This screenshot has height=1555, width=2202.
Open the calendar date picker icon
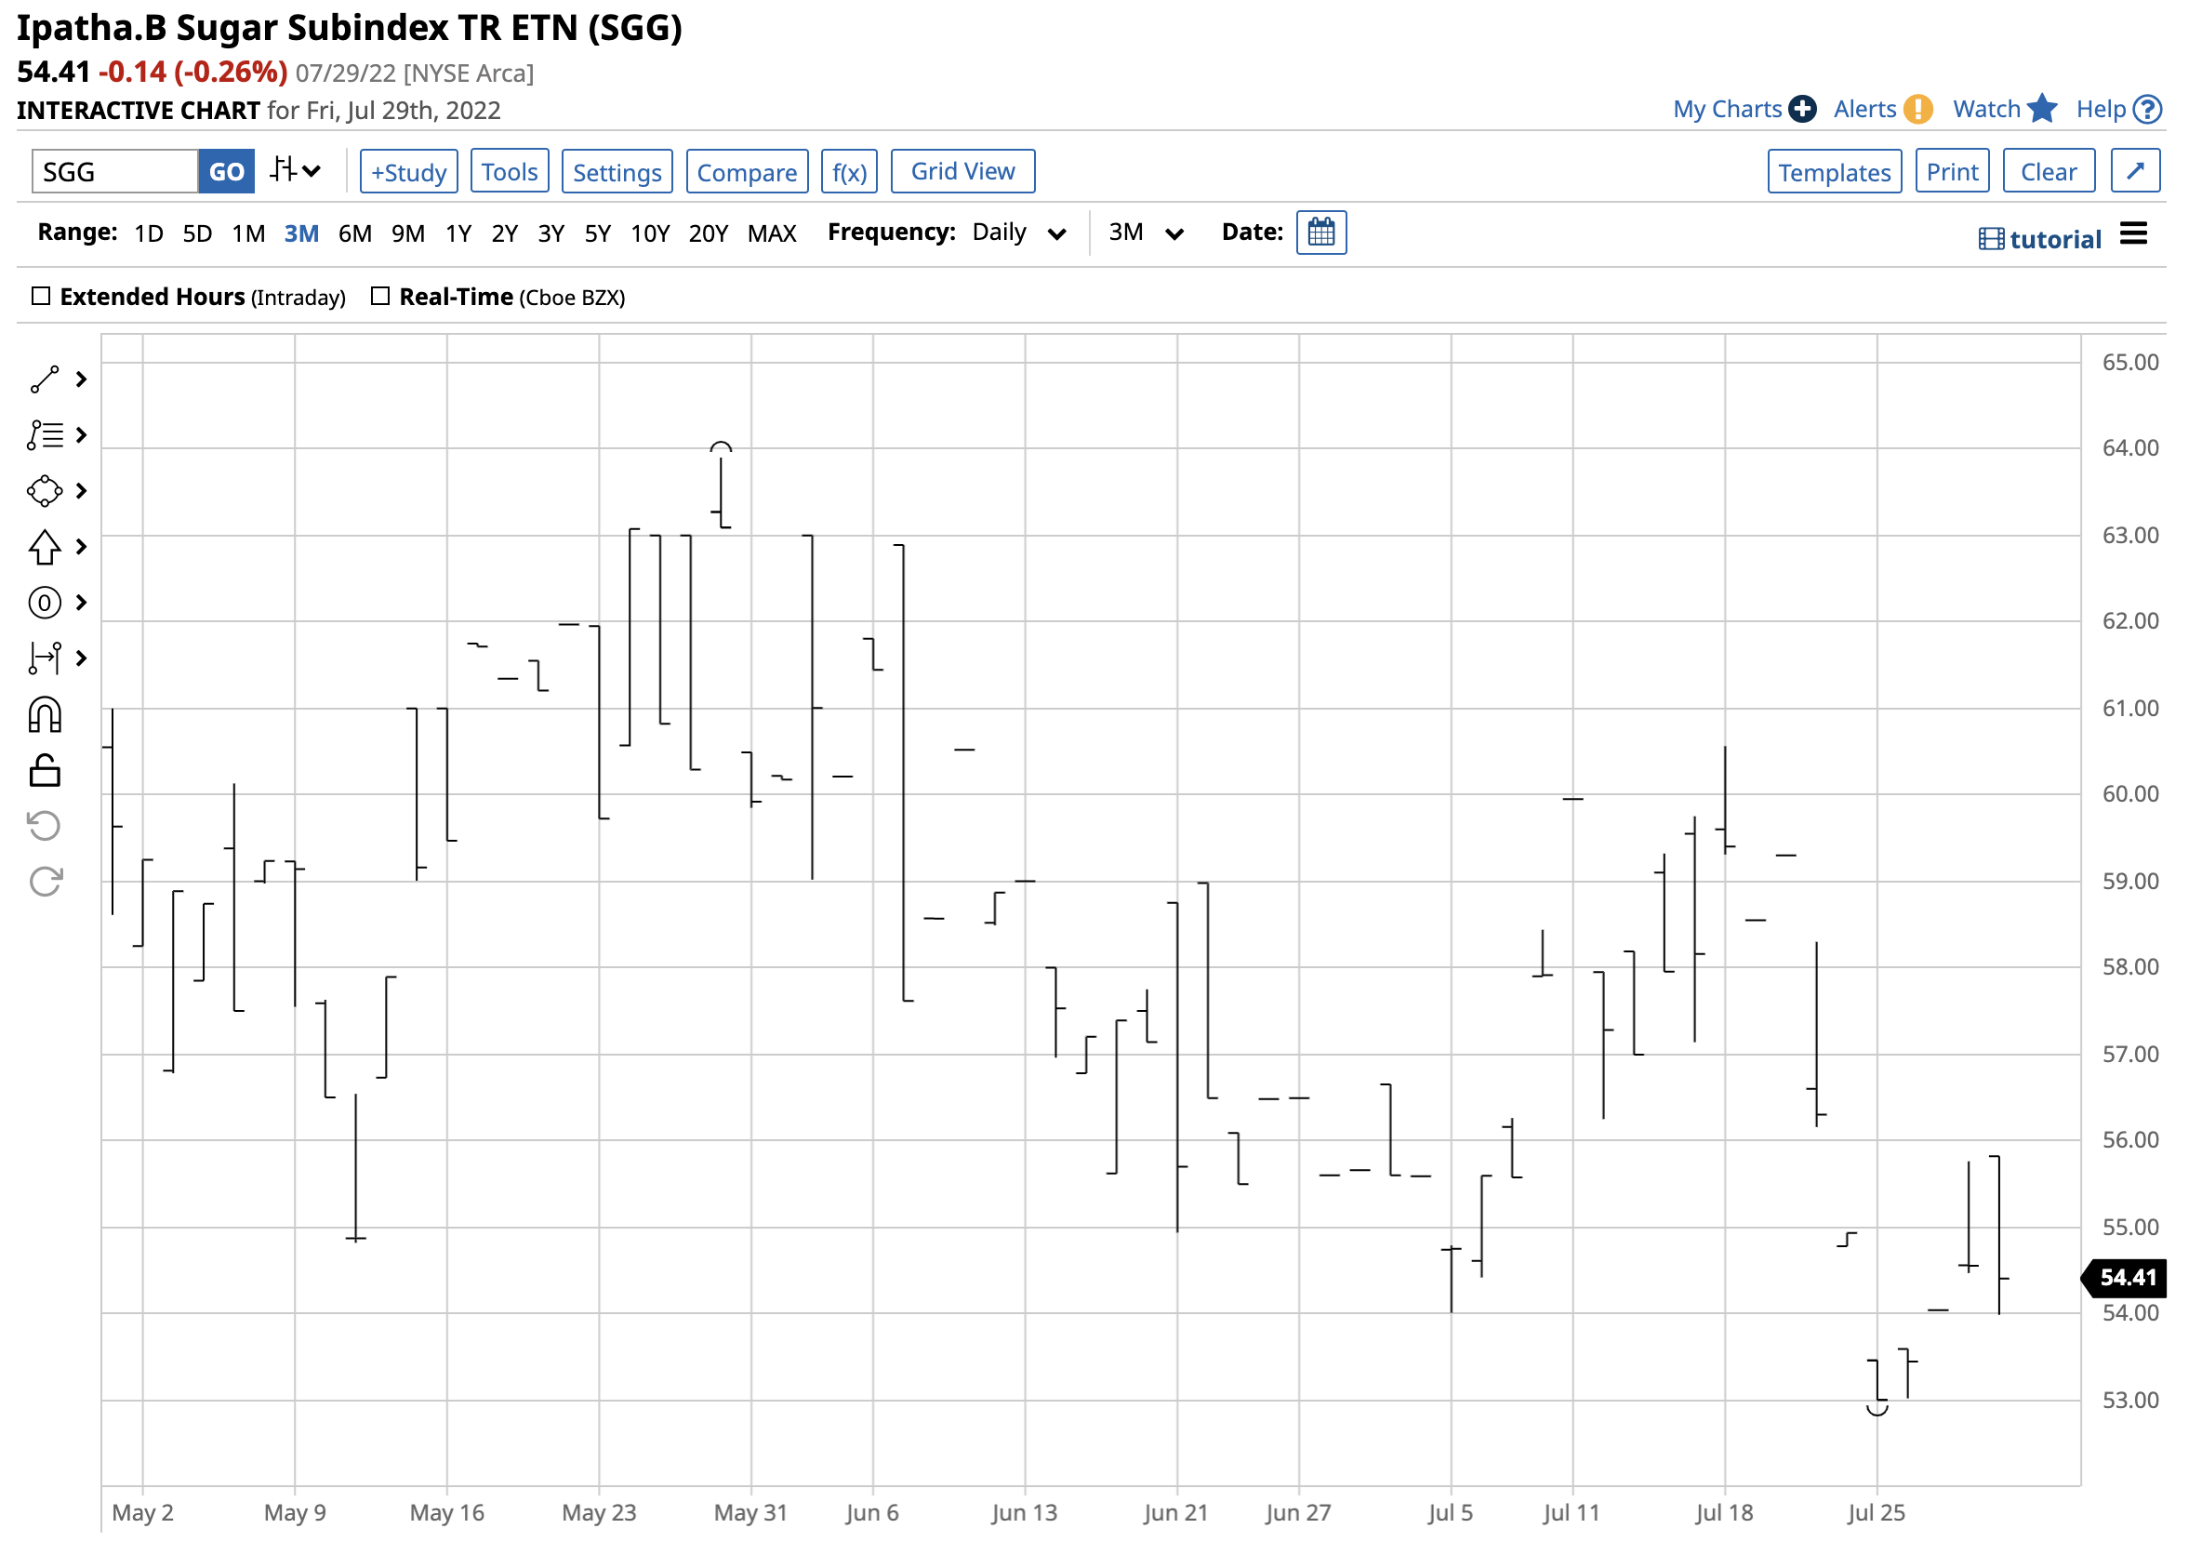click(1321, 233)
